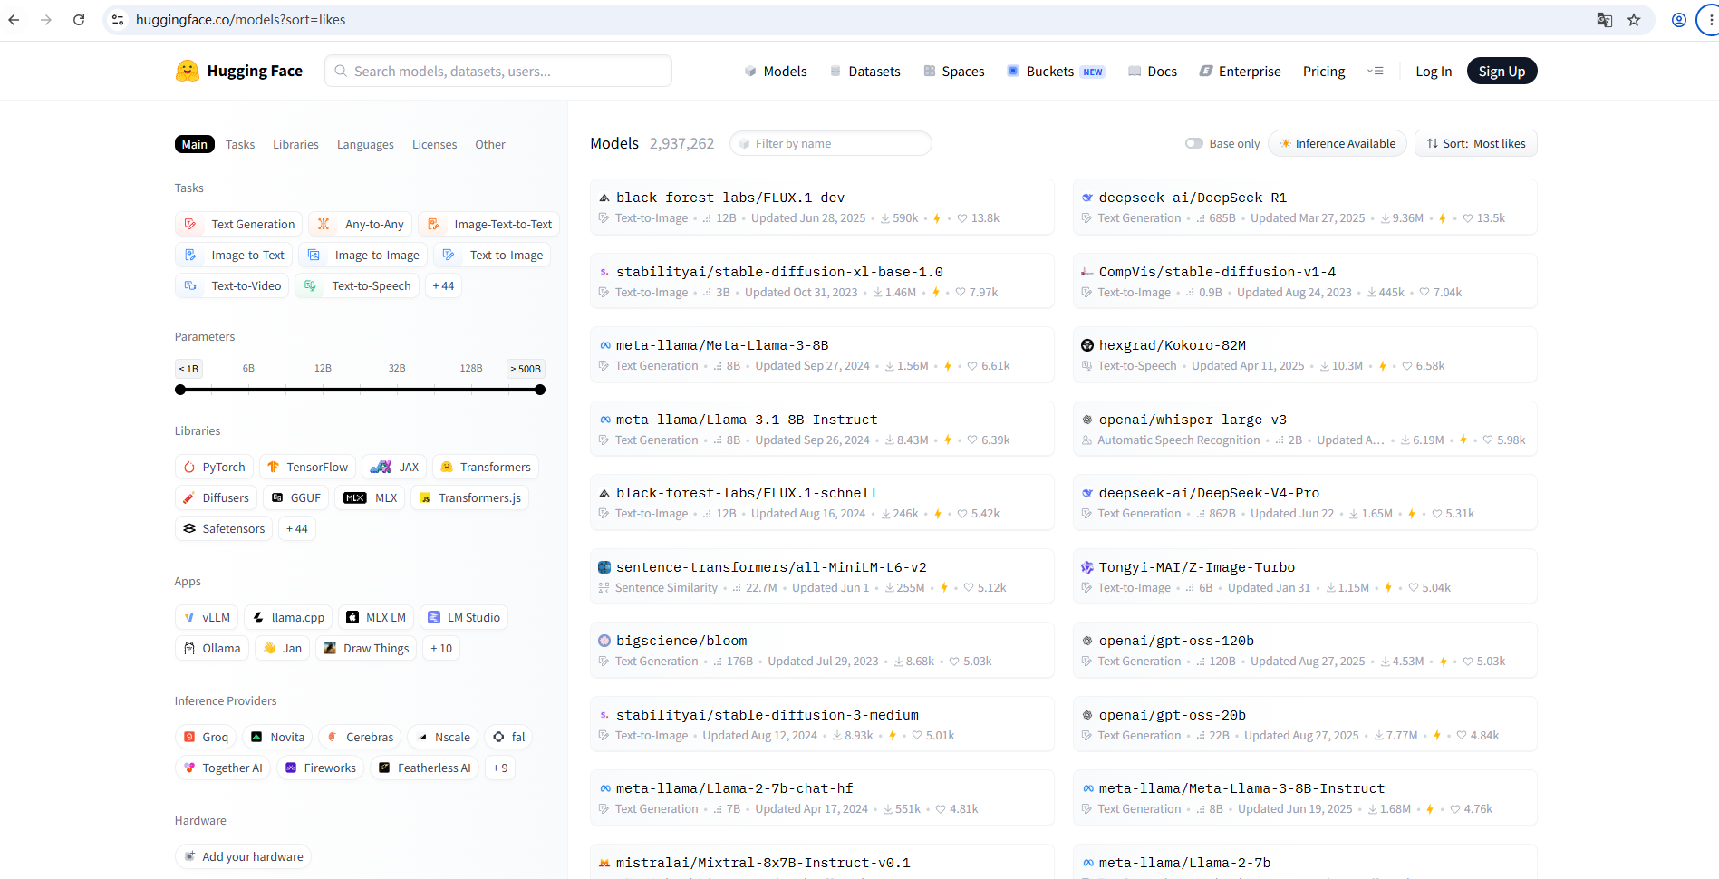Open the extra navigation menu dropdown
Viewport: 1719px width, 879px height.
point(1376,71)
